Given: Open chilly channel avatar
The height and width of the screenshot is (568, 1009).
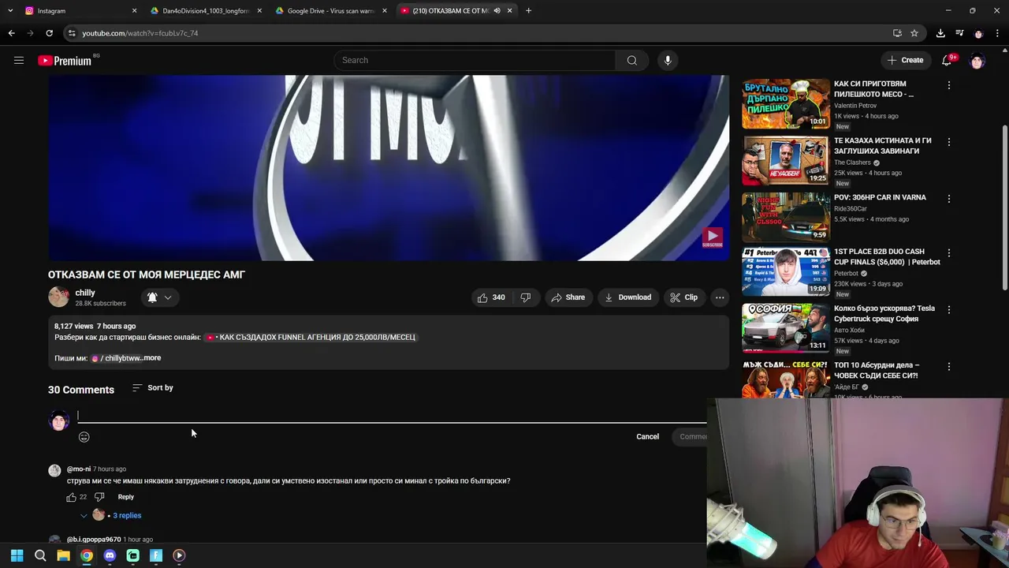Looking at the screenshot, I should 58,297.
